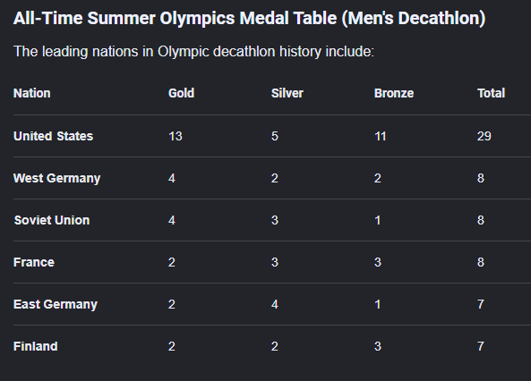Click the East Germany nation cell
Screen dimensions: 531x381
point(56,304)
